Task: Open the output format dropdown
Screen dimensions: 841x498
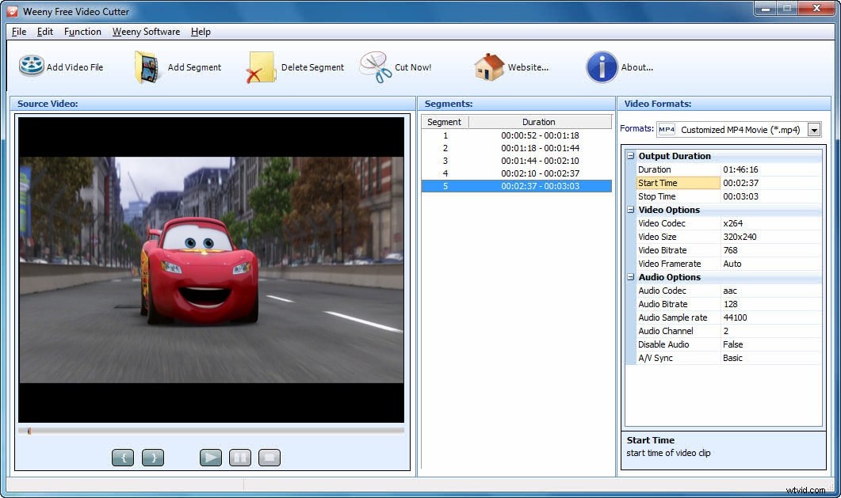Action: point(815,129)
